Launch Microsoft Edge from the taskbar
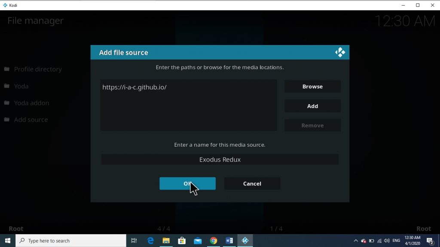This screenshot has width=440, height=247. (x=150, y=241)
